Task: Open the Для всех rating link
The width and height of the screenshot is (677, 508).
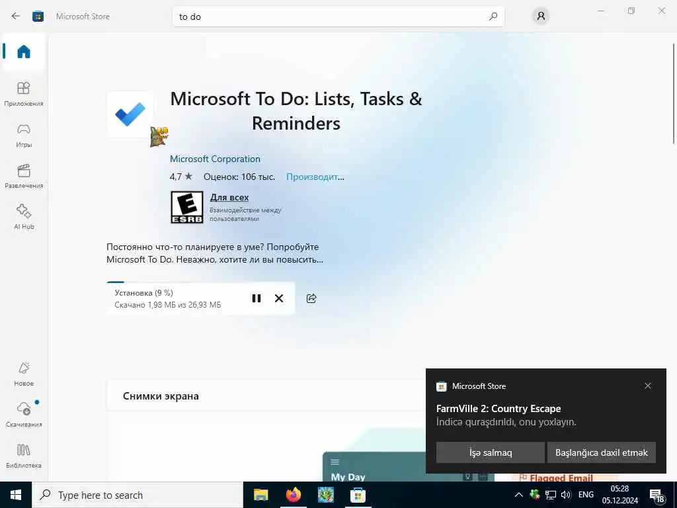Action: (229, 197)
